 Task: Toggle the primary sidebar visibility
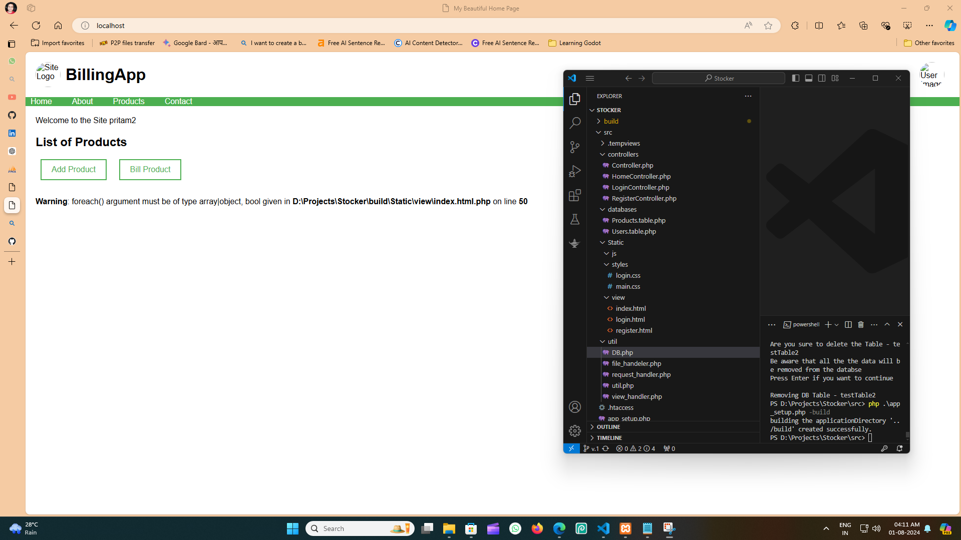(x=795, y=78)
